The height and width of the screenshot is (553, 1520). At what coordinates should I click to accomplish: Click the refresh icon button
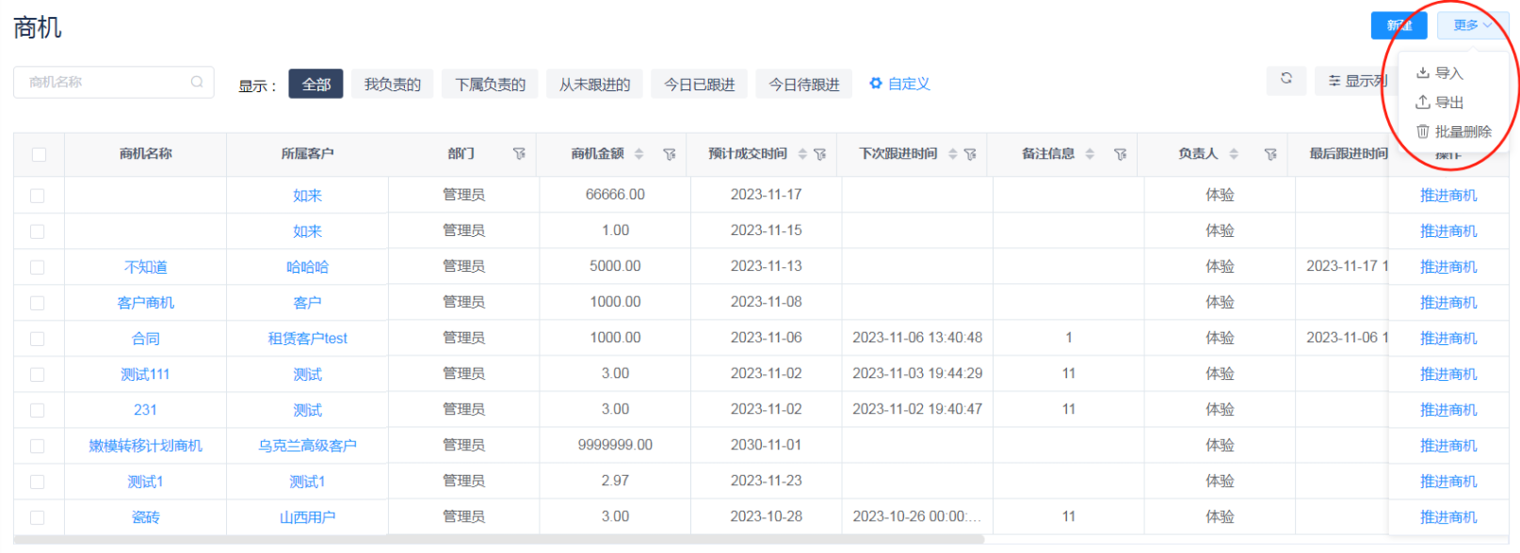[1286, 80]
